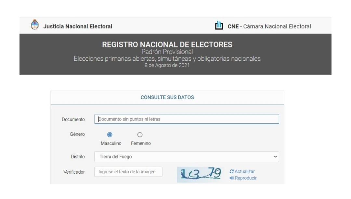Open the CNE - Cámara Nacional Electoral link
351x199 pixels.
(269, 26)
